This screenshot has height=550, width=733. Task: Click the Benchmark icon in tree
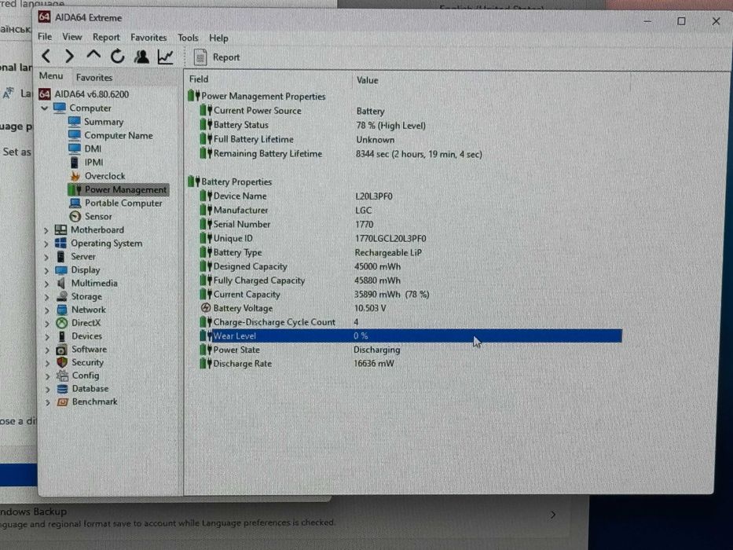63,401
